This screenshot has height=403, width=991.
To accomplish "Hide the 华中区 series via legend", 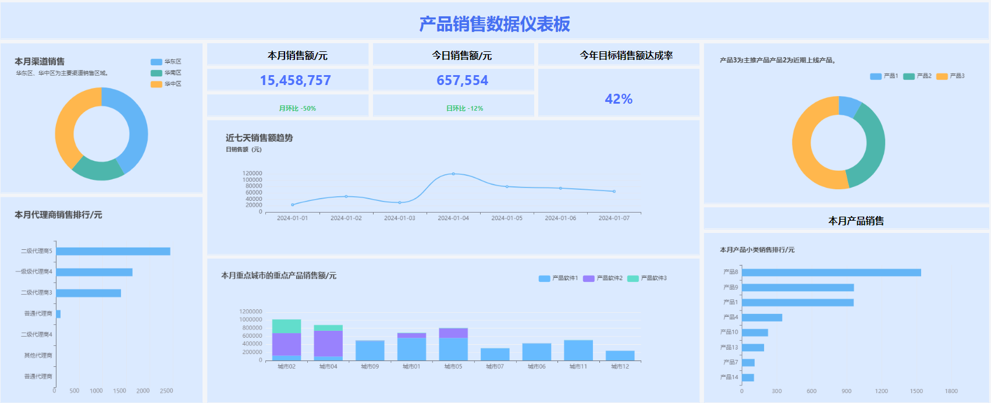I will pyautogui.click(x=166, y=84).
